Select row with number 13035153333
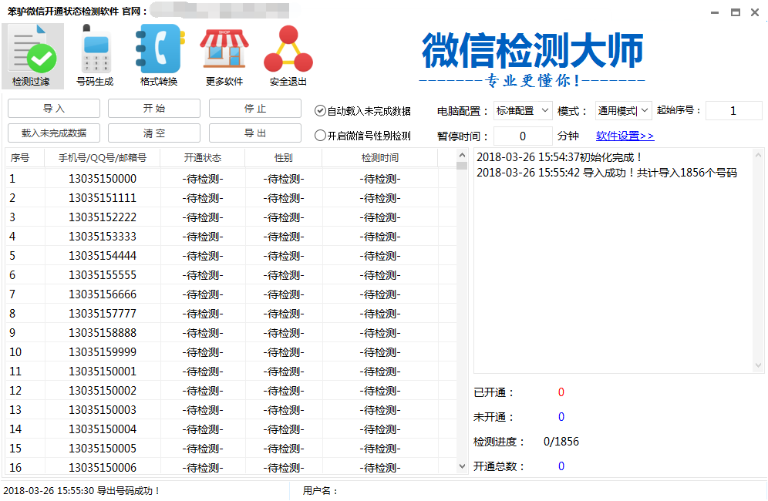 pyautogui.click(x=231, y=237)
